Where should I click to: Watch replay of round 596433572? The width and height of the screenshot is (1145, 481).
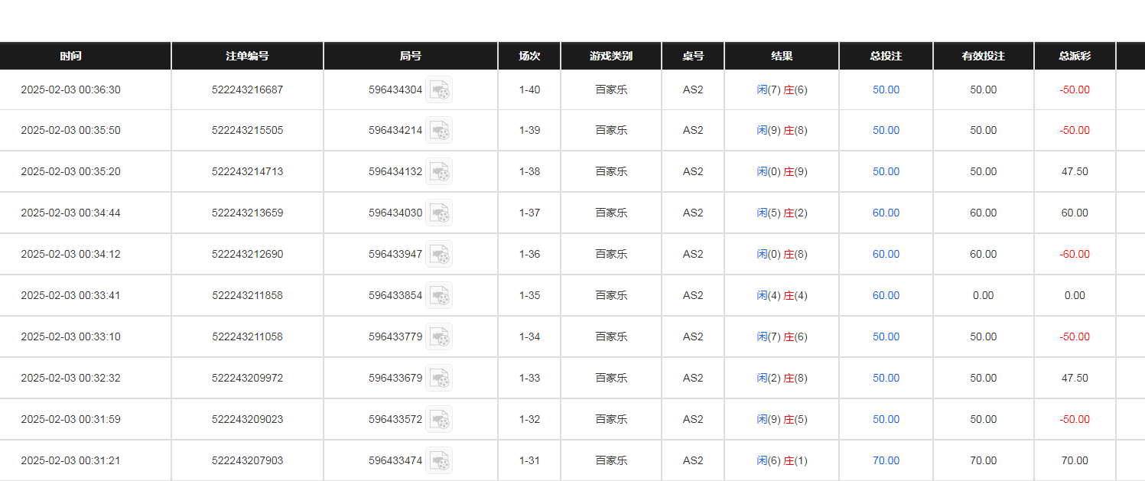pos(439,420)
